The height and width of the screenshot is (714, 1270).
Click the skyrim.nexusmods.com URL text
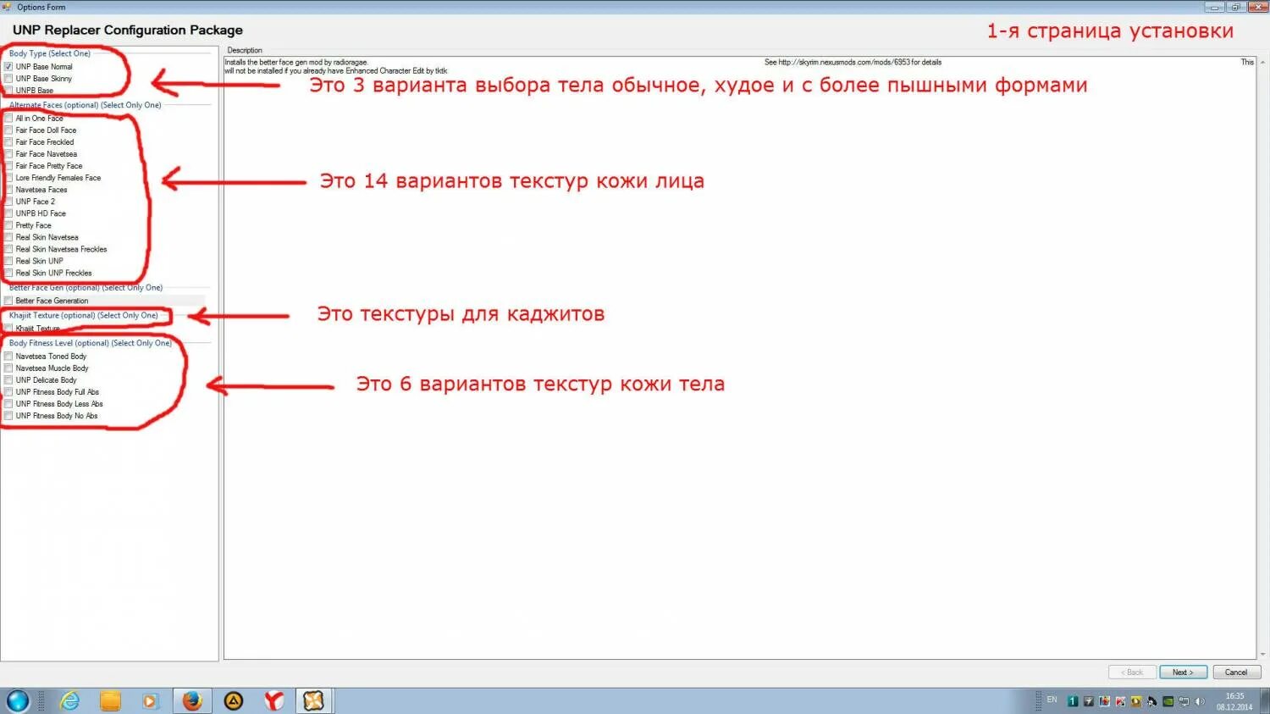click(853, 62)
